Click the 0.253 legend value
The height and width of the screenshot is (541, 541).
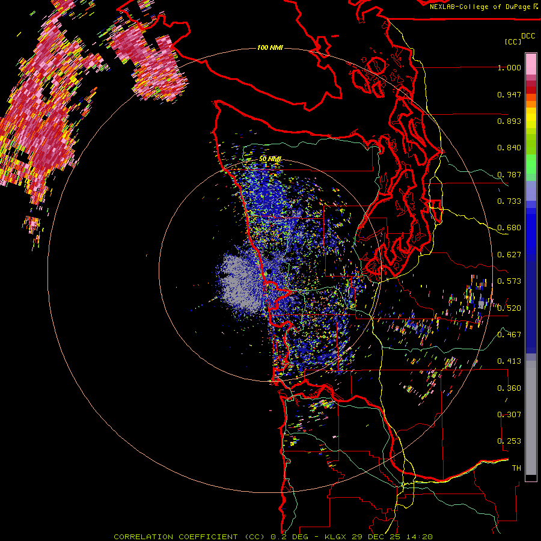(509, 441)
